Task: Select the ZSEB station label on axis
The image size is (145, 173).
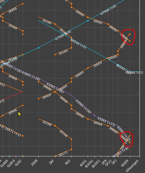Action: (x=35, y=163)
